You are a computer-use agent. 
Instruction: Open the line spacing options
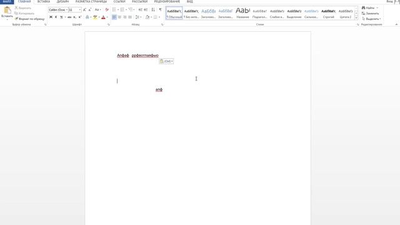click(x=138, y=17)
